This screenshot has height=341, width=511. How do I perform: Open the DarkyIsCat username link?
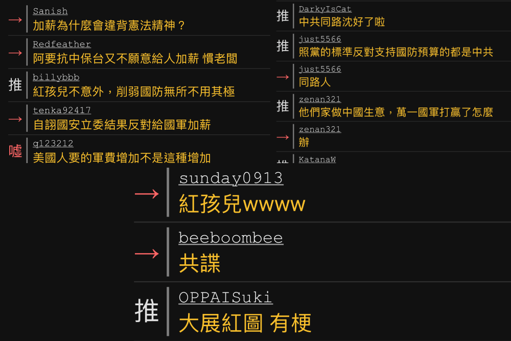325,9
